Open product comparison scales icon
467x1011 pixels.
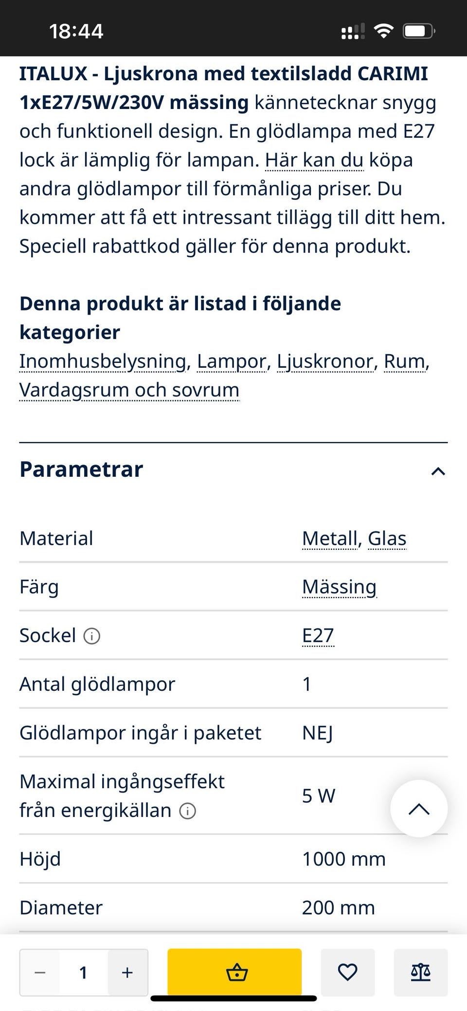click(420, 972)
